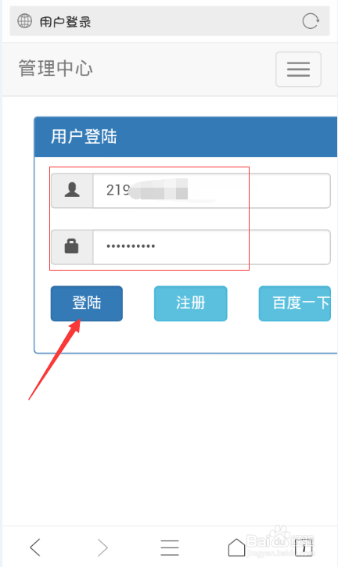Go to the browser home page icon
The width and height of the screenshot is (338, 567).
(x=236, y=547)
